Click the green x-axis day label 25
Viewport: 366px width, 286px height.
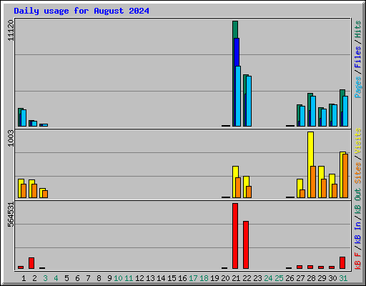point(279,278)
